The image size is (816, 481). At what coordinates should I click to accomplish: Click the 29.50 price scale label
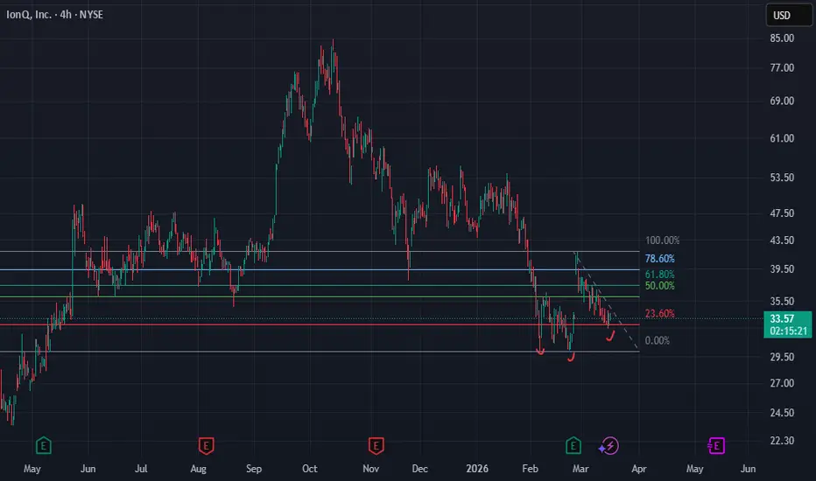pos(782,357)
